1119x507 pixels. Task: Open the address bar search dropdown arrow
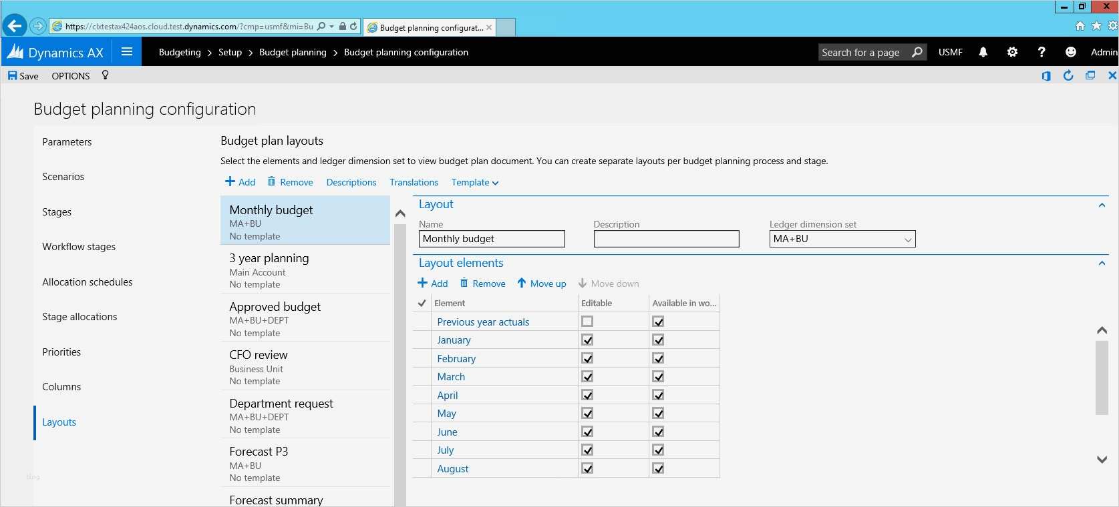(x=331, y=27)
